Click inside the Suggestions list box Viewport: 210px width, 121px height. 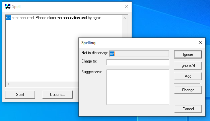pos(138,87)
